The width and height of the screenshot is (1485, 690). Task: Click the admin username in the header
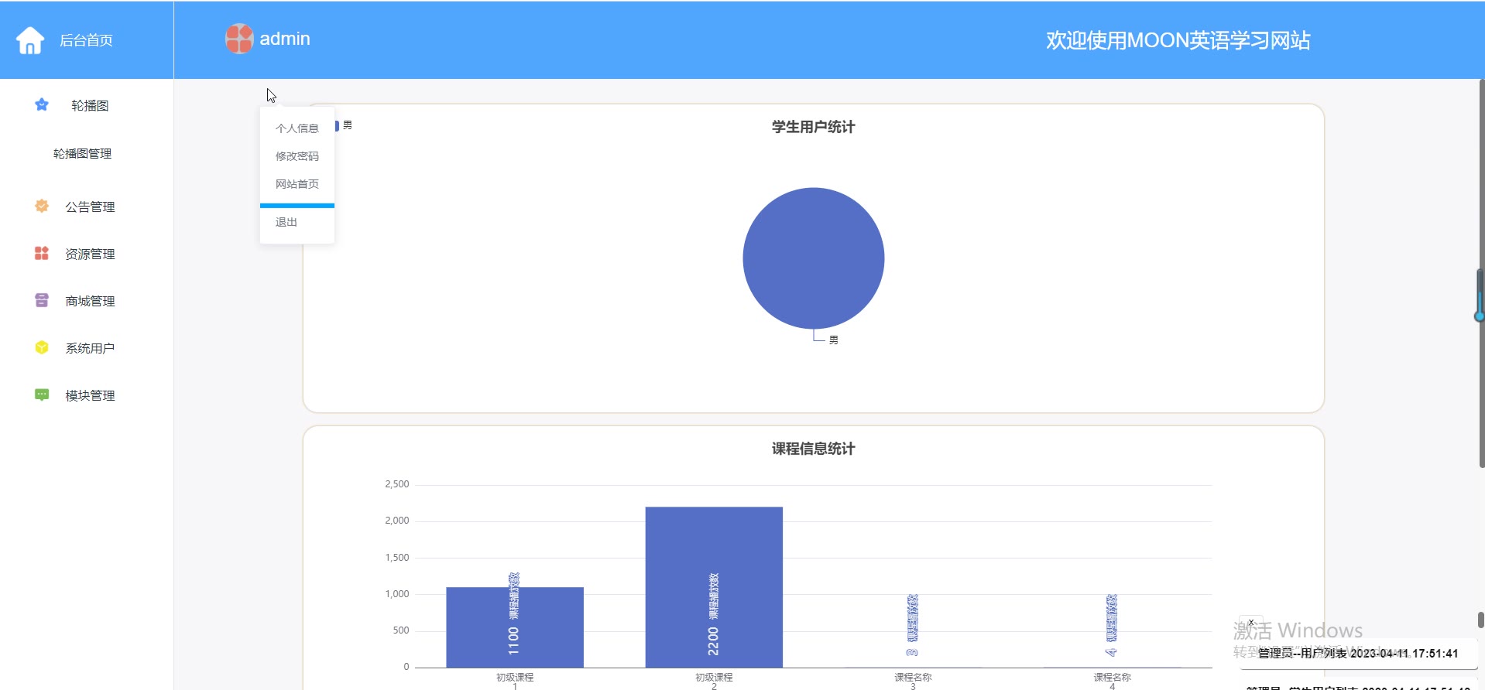coord(285,39)
